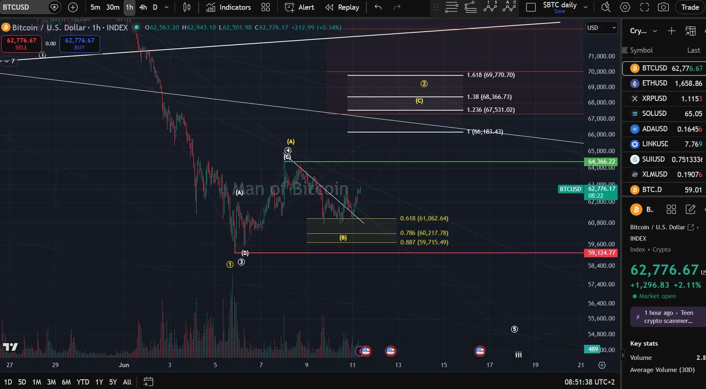Viewport: 706px width, 389px height.
Task: Set the date range to 1D
Action: coord(8,382)
